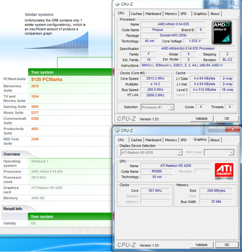Click the 4096 MB memory value

tap(38, 198)
